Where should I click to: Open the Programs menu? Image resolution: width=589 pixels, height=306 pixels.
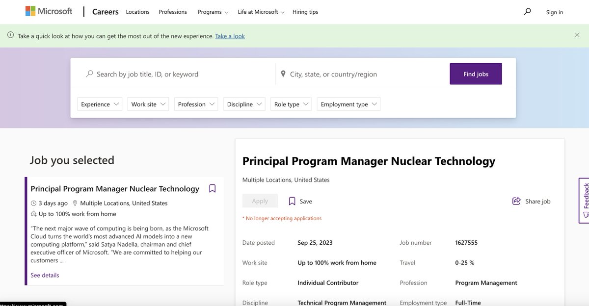[213, 12]
